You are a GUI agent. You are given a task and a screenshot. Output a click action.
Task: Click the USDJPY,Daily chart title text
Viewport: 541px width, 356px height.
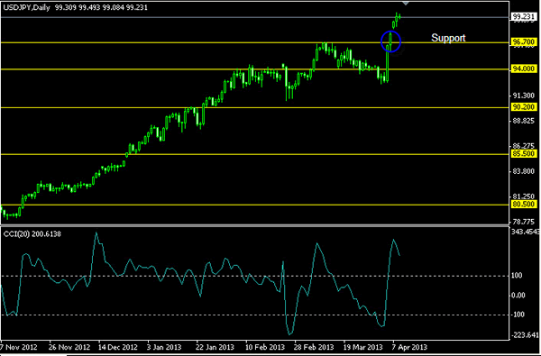(27, 7)
